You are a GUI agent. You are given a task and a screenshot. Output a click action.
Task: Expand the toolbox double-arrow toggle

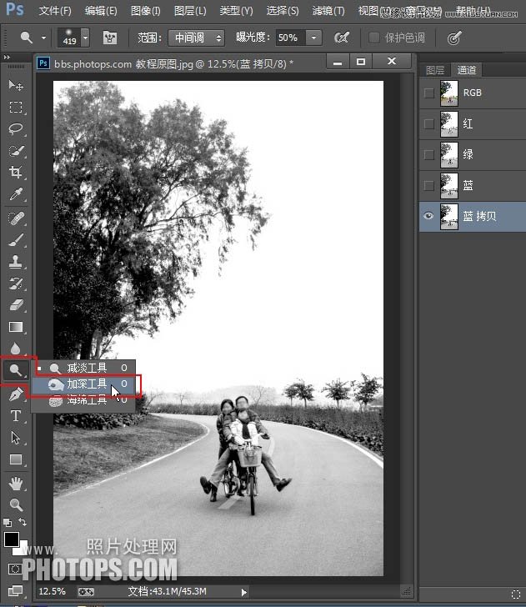click(x=7, y=58)
